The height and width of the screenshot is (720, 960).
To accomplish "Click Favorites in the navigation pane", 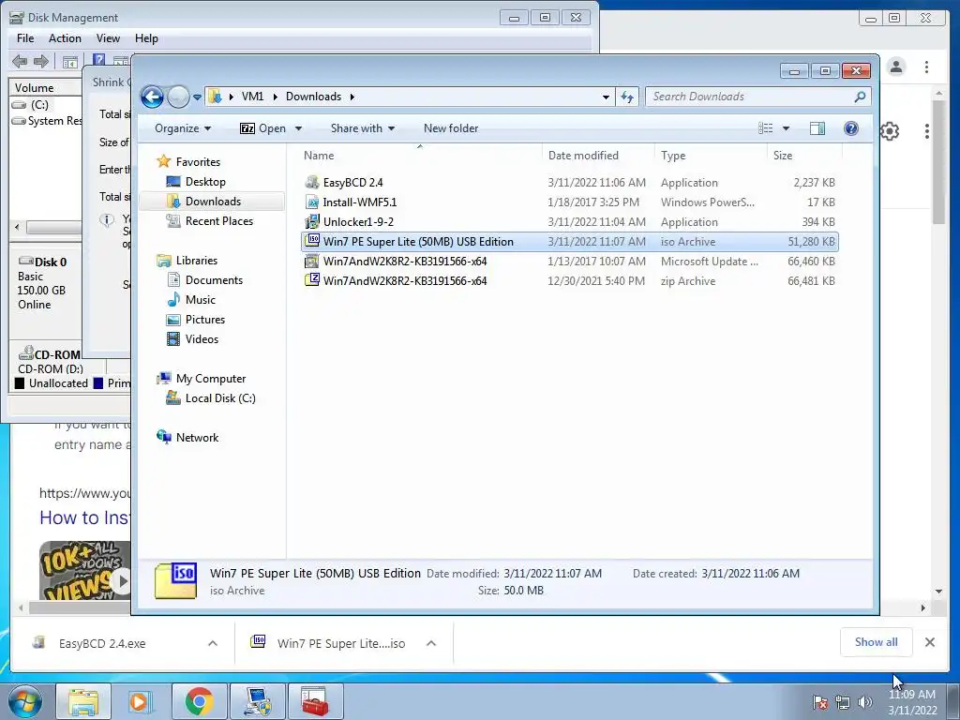I will [x=198, y=161].
